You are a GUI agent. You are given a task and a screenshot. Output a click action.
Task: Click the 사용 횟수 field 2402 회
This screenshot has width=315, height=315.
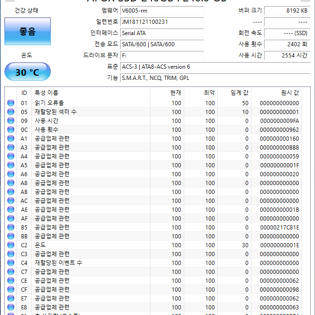tap(287, 44)
